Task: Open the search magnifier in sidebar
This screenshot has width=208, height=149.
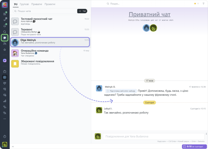Action: click(5, 32)
